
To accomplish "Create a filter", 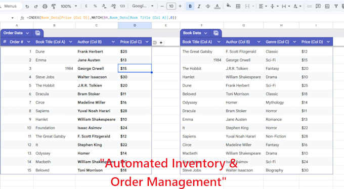I will click(336, 7).
